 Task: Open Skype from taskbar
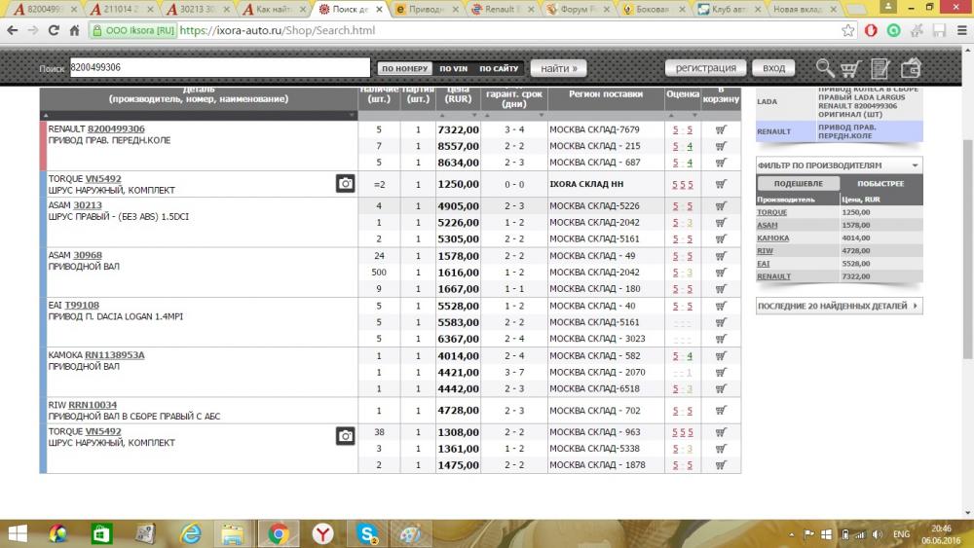tap(368, 533)
